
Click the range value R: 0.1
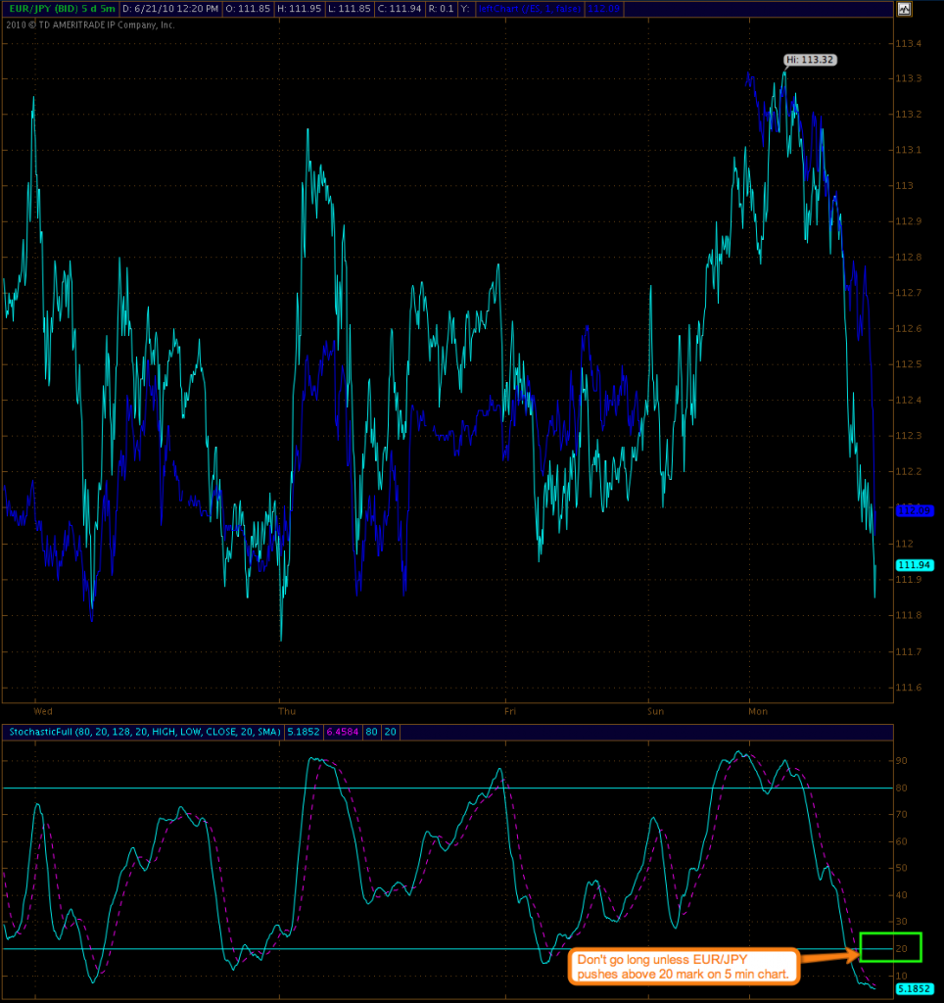[x=441, y=9]
